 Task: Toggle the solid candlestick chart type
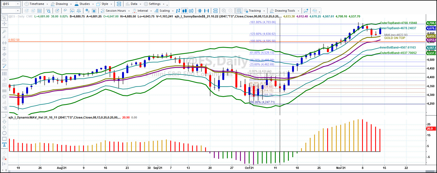click(184, 11)
